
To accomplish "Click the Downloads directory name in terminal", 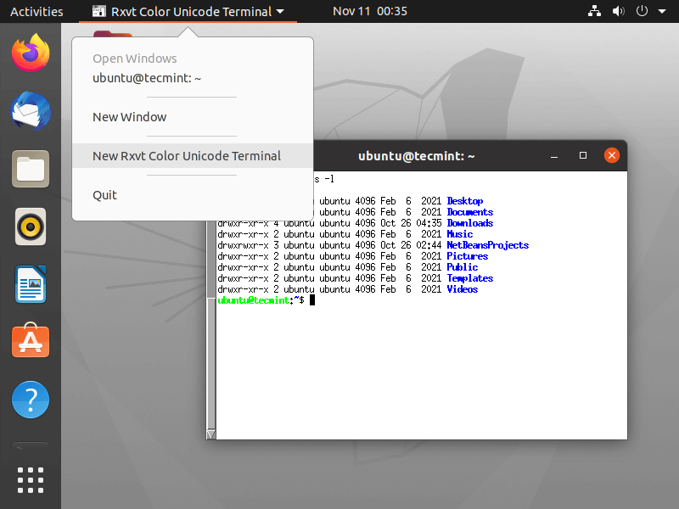I will point(470,223).
